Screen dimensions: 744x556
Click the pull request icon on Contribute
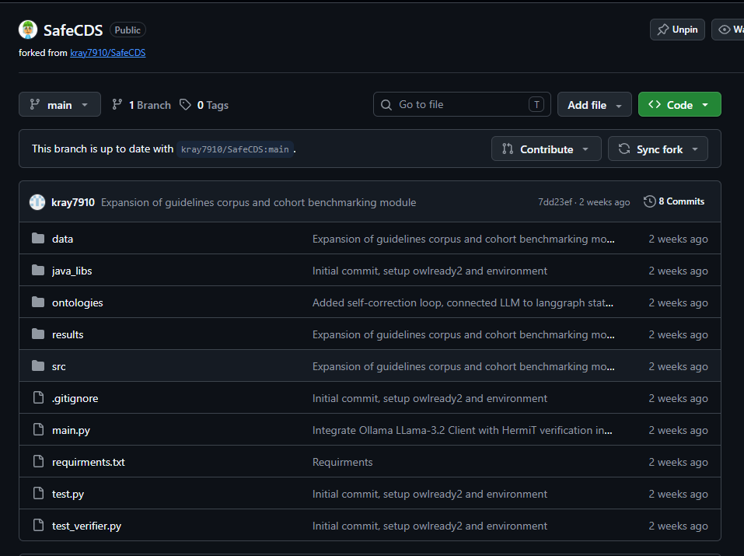tap(507, 149)
